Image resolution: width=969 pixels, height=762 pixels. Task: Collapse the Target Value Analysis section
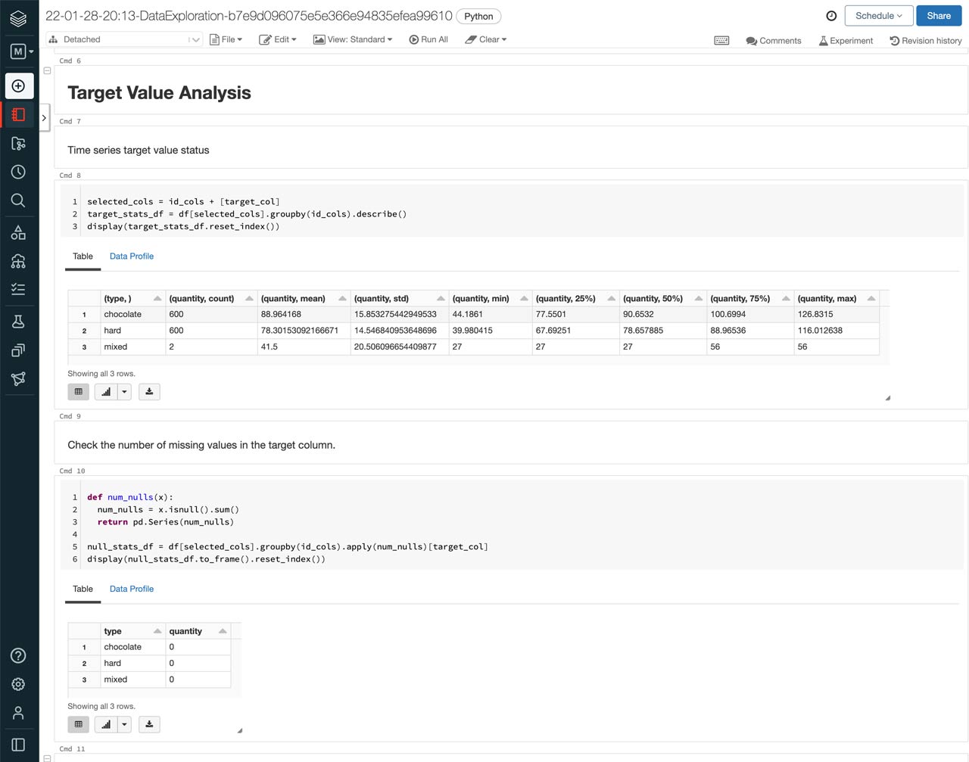pyautogui.click(x=47, y=70)
